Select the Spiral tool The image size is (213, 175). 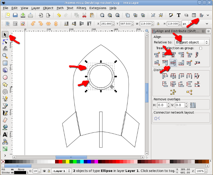click(x=5, y=92)
